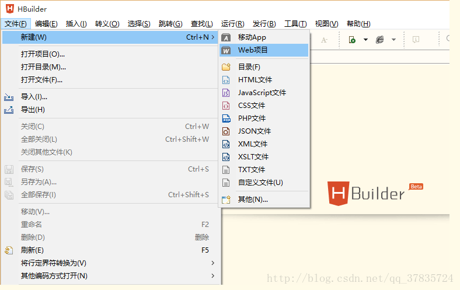The width and height of the screenshot is (460, 290).
Task: Select the JavaScript文件 submenu entry
Action: 264,93
